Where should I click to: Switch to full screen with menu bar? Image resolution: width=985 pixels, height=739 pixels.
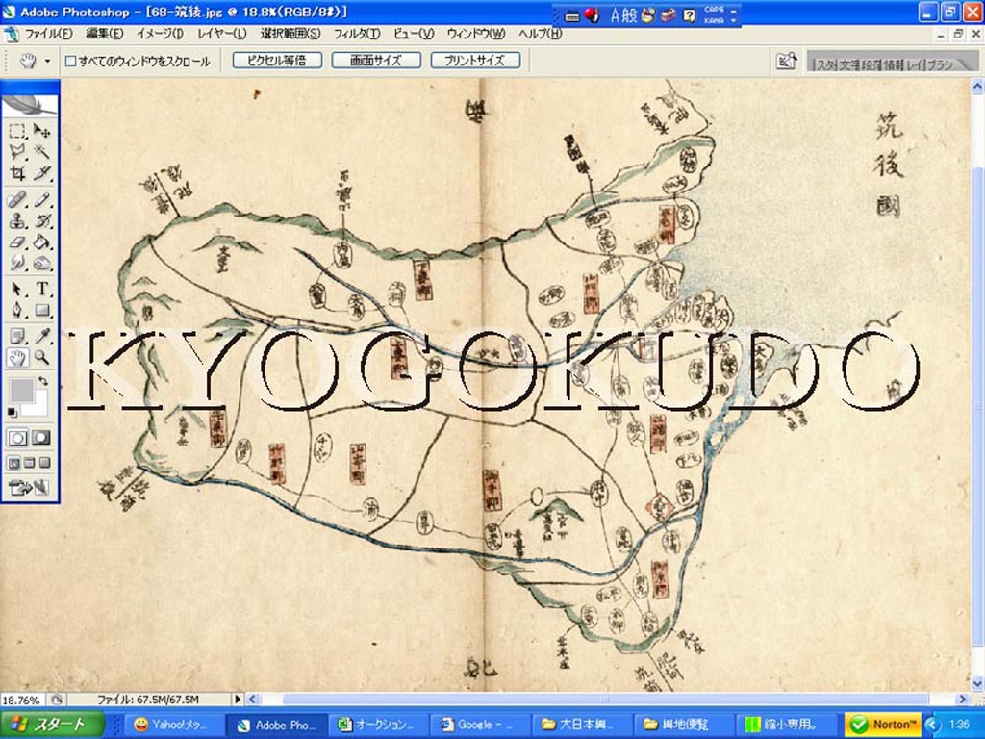(30, 463)
